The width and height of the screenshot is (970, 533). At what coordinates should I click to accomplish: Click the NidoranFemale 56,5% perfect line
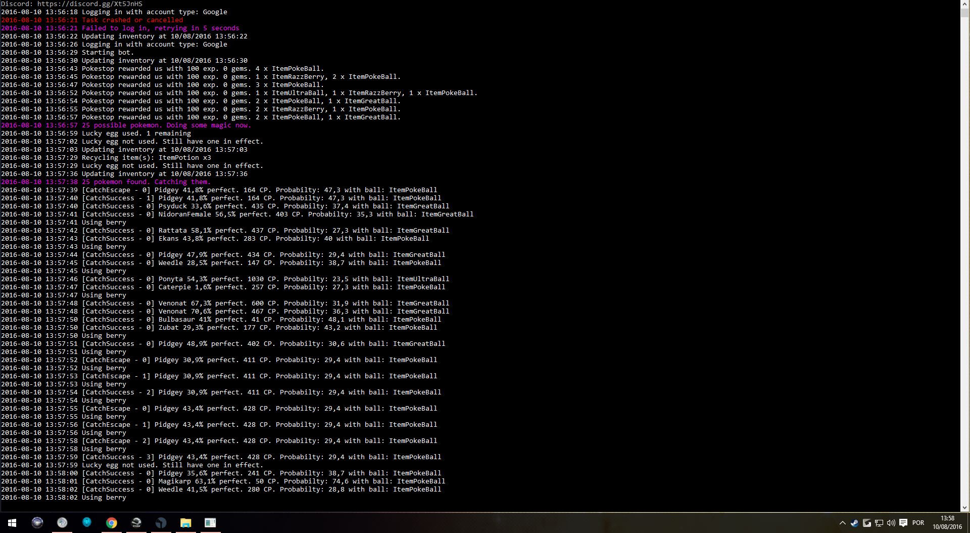[237, 214]
